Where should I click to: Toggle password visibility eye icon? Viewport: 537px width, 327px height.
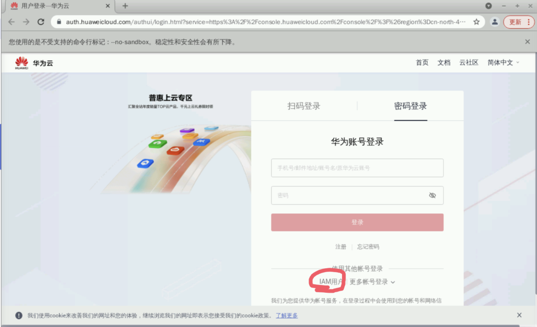click(432, 196)
